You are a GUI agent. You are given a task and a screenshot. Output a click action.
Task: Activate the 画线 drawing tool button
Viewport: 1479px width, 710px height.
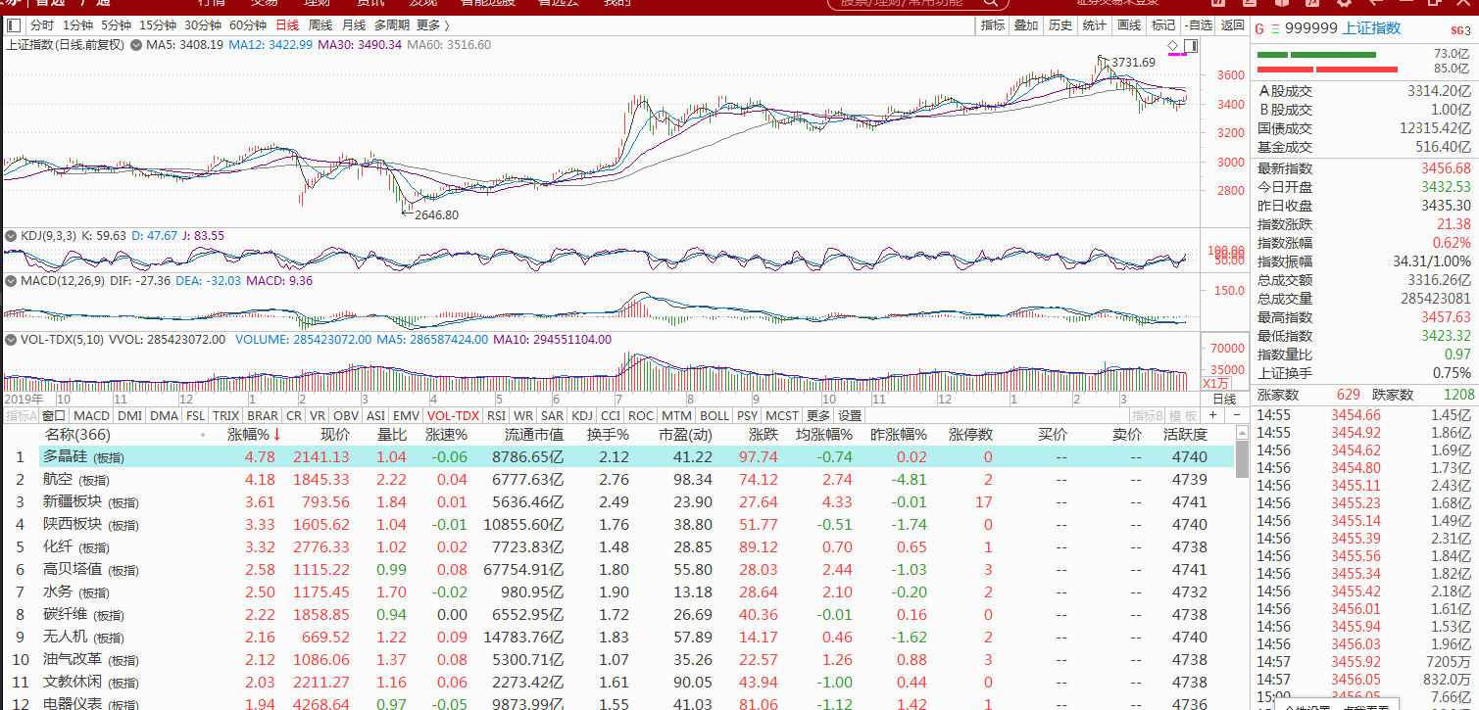point(1129,25)
